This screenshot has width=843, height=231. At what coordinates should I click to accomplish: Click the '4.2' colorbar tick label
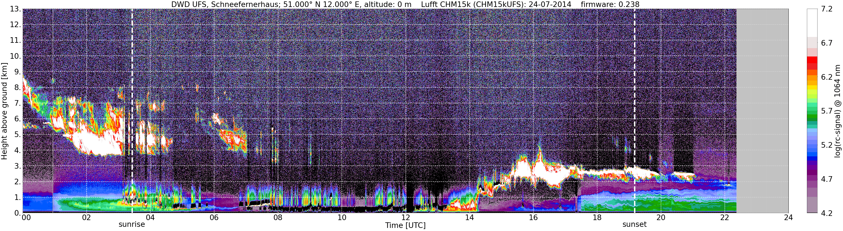(x=827, y=213)
